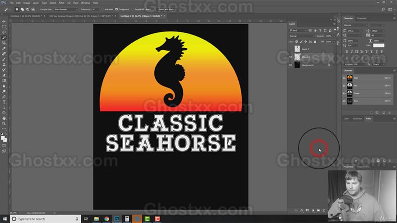This screenshot has width=397, height=223.
Task: Click the Windows taskbar search box
Action: [46, 219]
